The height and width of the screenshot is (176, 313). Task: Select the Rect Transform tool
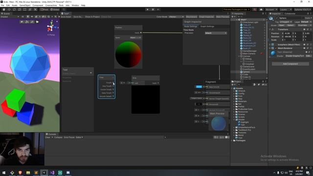tap(25, 10)
